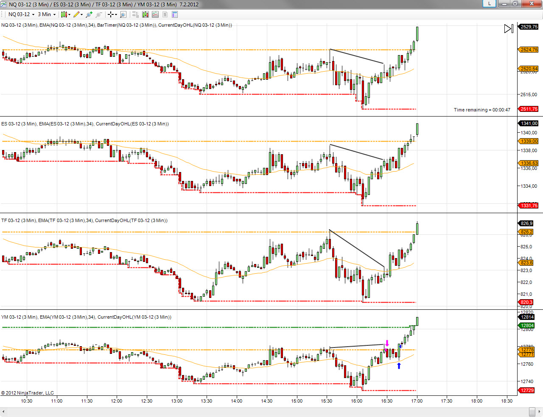
Task: Open the chart Properties icon
Action: coord(175,14)
